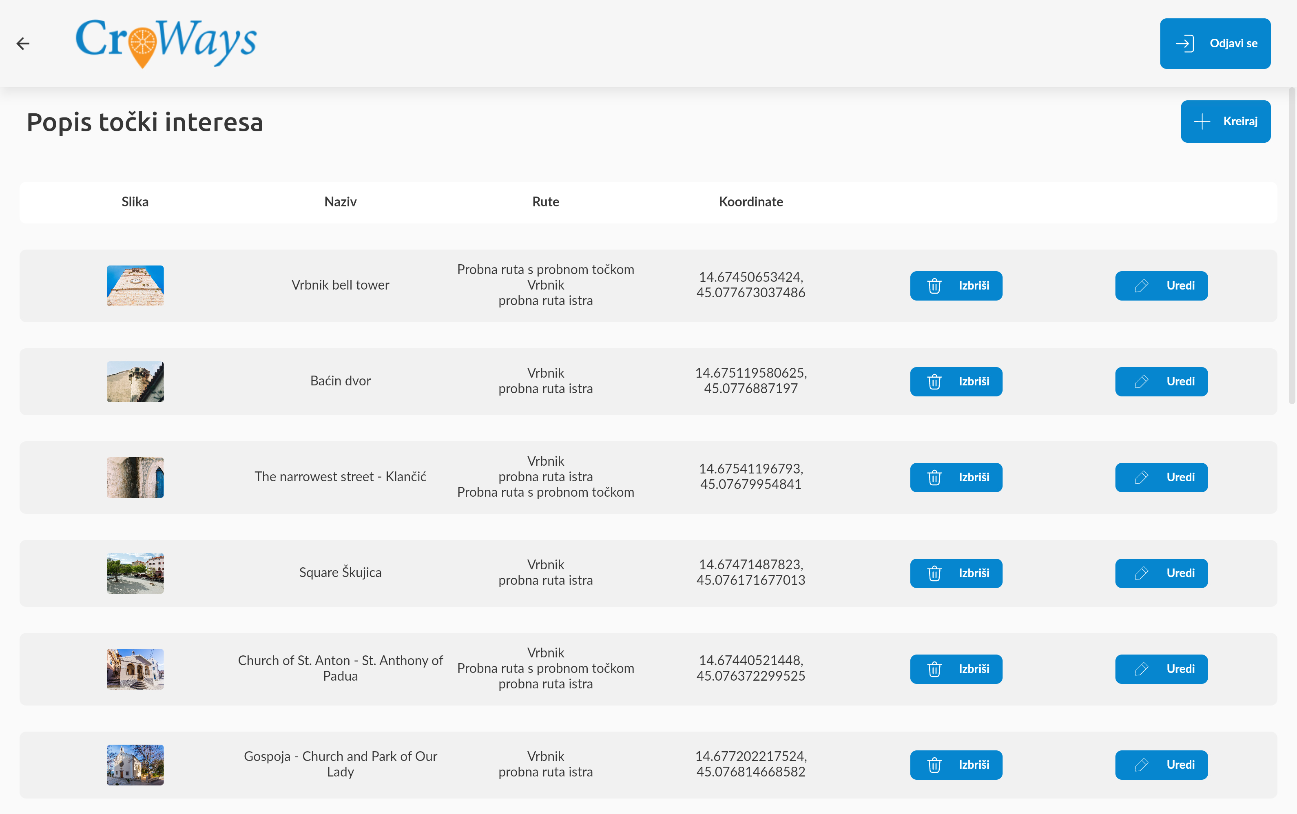The image size is (1297, 814).
Task: Open Church of St. Anton thumbnail
Action: (135, 669)
